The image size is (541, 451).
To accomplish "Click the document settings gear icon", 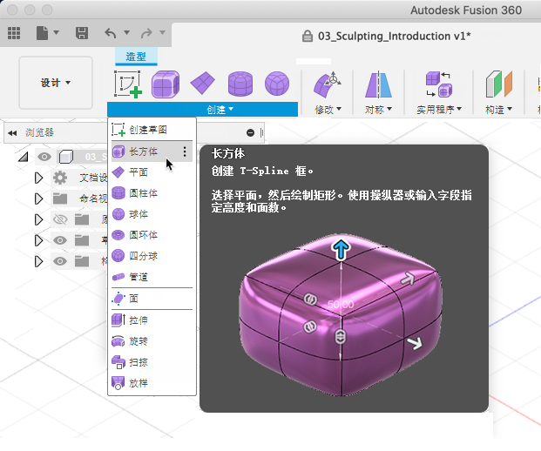I will click(x=60, y=178).
